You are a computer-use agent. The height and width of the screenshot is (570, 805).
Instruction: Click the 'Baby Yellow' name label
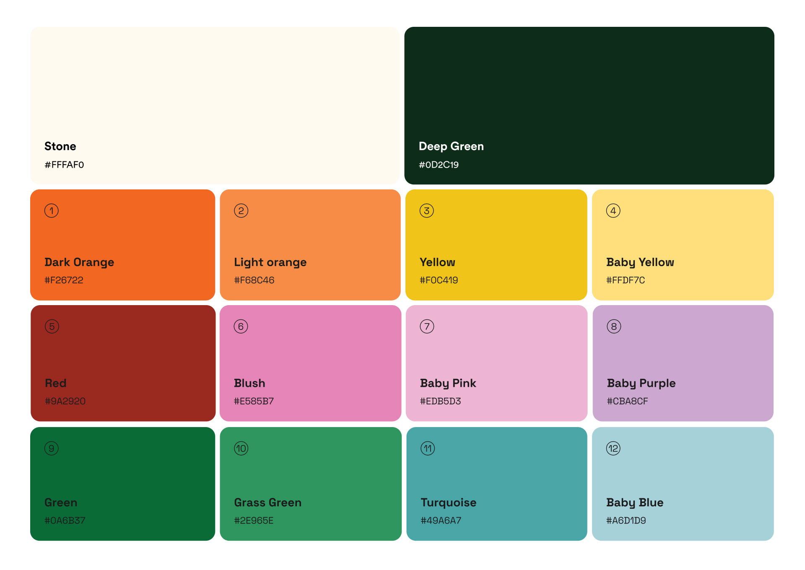click(640, 262)
